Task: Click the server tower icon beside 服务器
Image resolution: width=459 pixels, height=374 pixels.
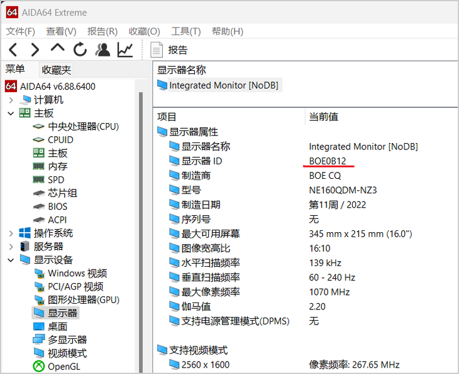Action: click(x=25, y=247)
